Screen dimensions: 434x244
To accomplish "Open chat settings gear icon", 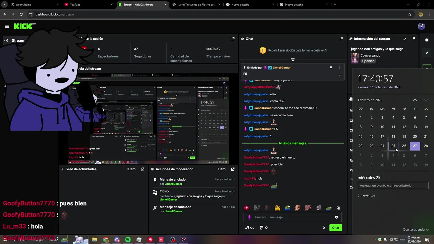I will point(324,228).
